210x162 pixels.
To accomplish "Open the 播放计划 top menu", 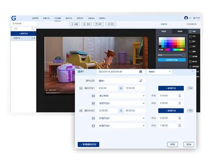I will pyautogui.click(x=69, y=18).
